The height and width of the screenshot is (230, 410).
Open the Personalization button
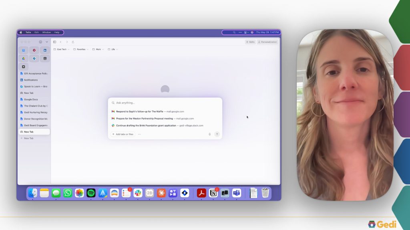[x=267, y=42]
